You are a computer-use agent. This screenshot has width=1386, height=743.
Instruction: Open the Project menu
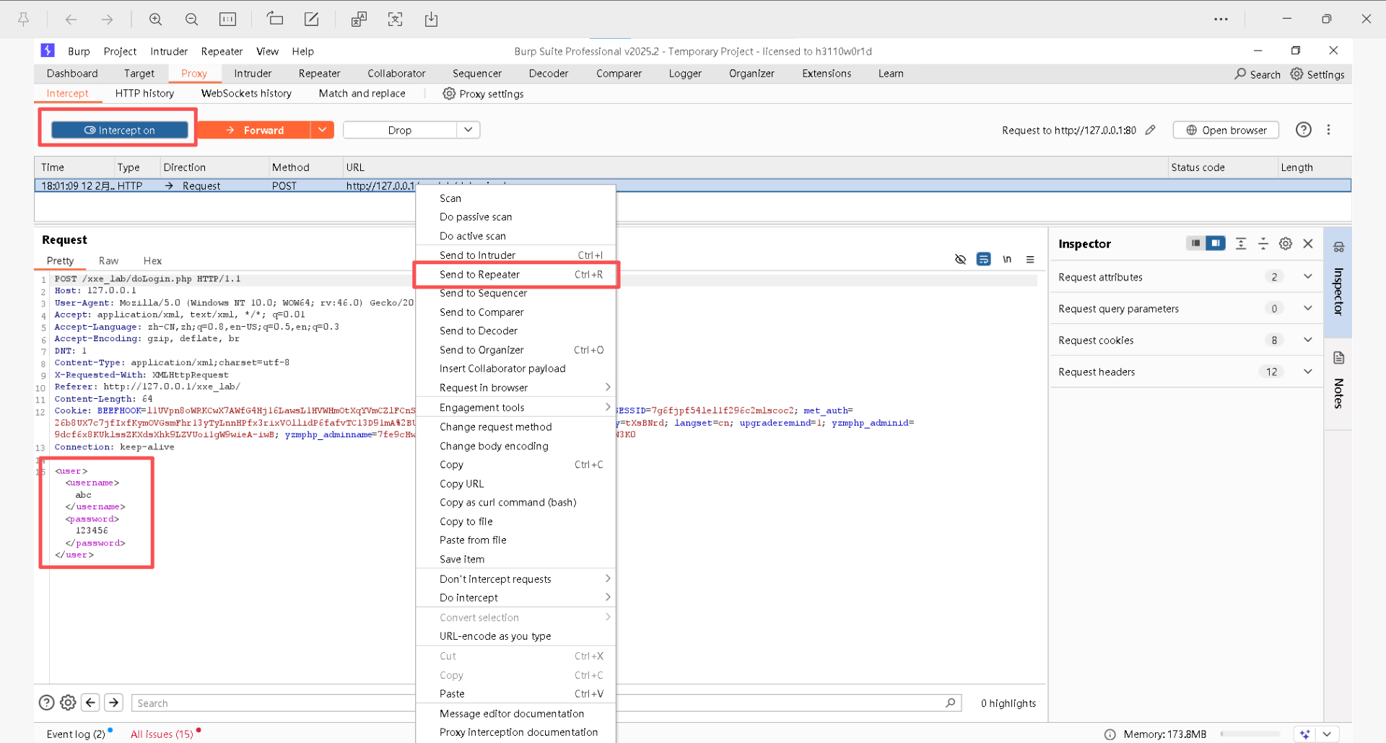tap(120, 51)
